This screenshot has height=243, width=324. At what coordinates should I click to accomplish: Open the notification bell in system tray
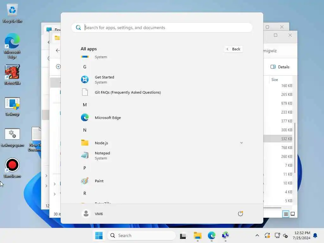315,235
